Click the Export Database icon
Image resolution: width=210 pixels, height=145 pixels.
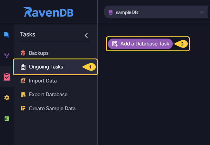click(23, 95)
